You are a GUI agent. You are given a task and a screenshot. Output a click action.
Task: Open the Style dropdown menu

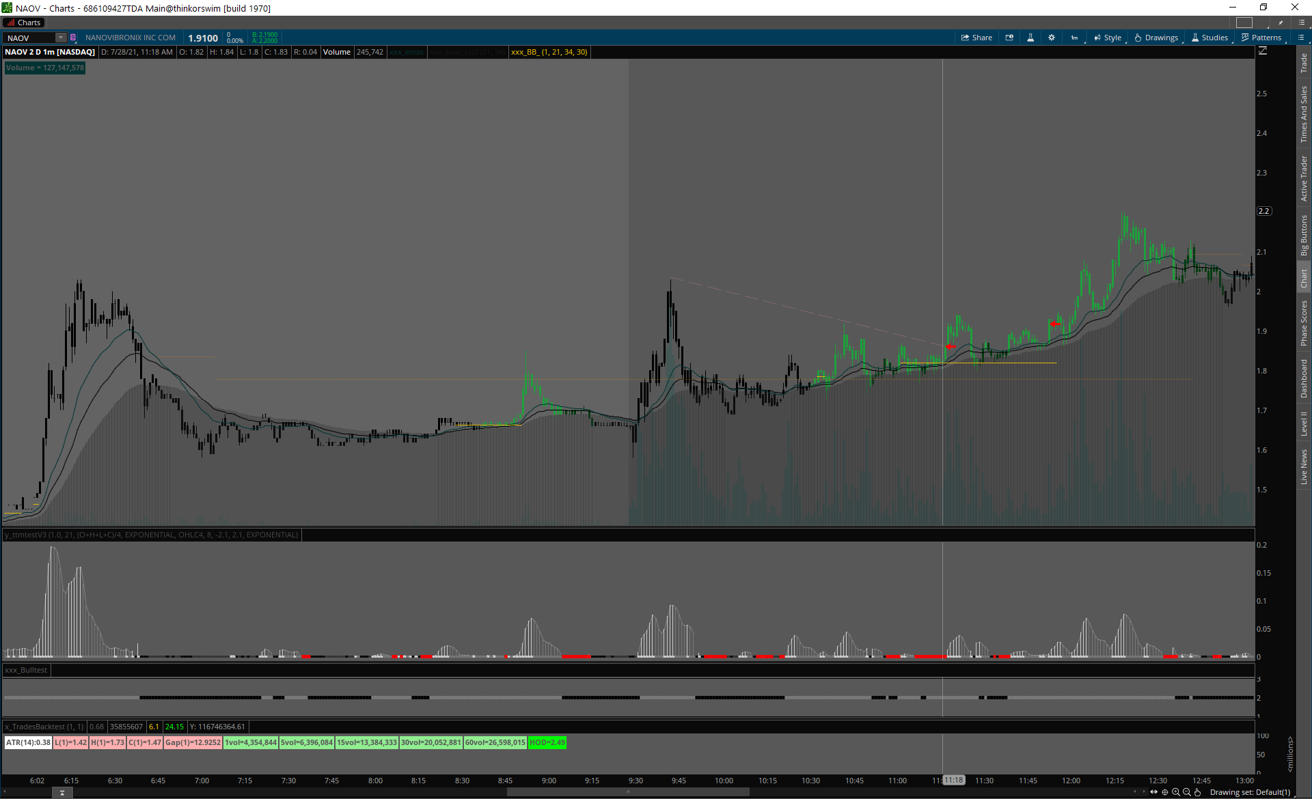[1108, 38]
